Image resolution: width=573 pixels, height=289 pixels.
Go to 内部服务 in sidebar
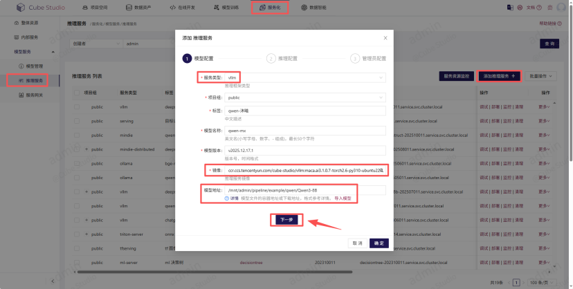tap(26, 37)
